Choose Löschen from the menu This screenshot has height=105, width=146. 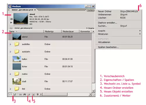click(118, 18)
